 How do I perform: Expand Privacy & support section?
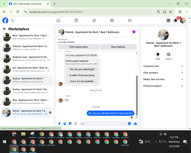163,86
